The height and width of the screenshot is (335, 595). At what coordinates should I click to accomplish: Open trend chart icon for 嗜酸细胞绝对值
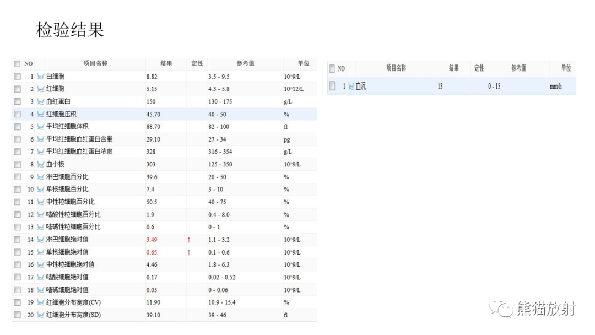point(41,277)
